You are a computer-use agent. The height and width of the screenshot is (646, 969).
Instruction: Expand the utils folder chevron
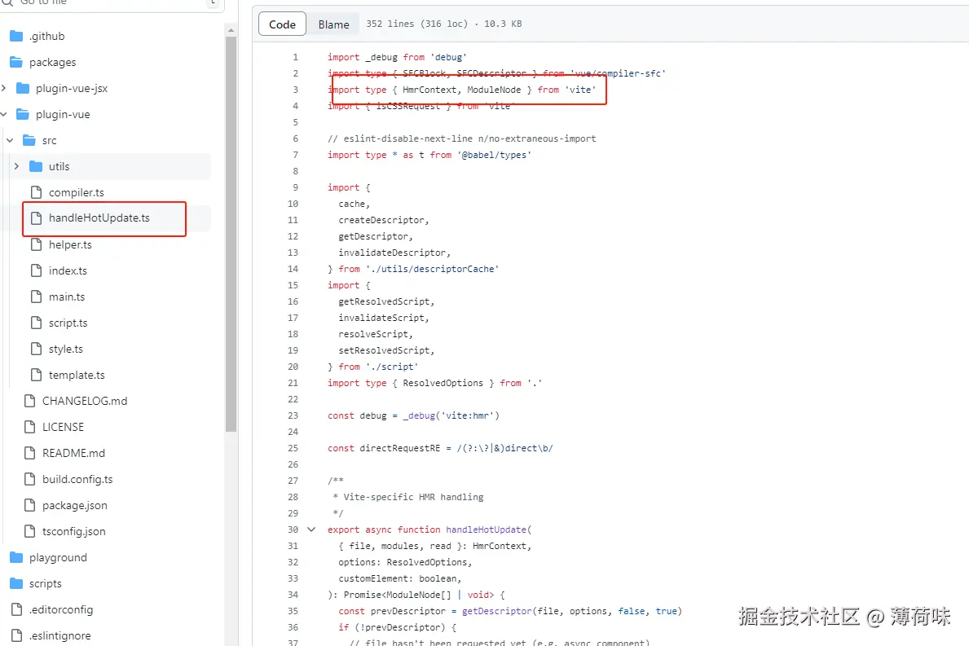(x=16, y=166)
